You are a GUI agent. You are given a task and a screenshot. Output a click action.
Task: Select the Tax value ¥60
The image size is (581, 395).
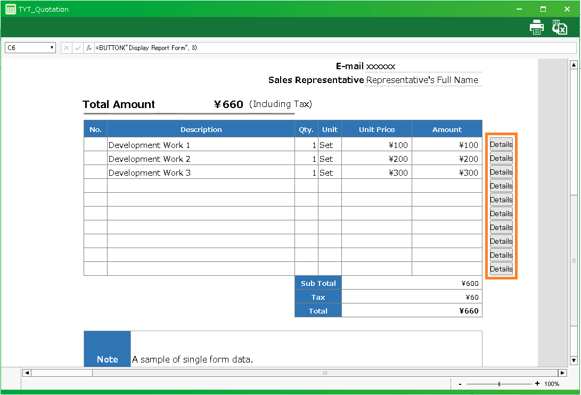[412, 297]
